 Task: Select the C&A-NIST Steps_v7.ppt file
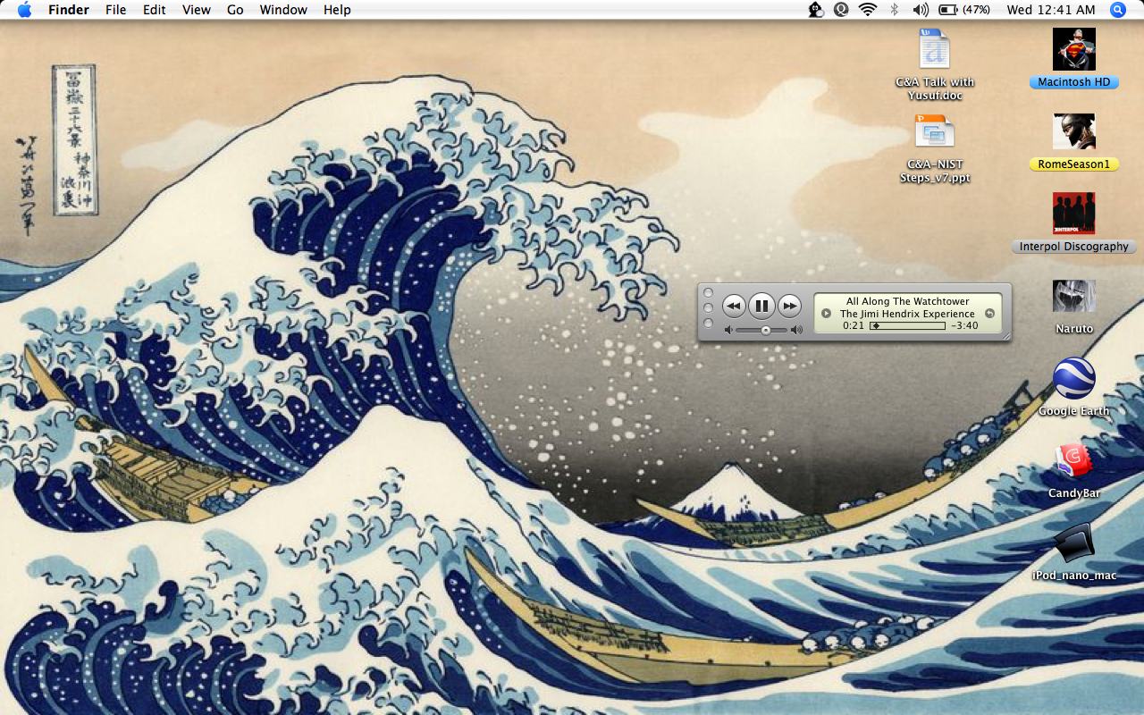935,131
